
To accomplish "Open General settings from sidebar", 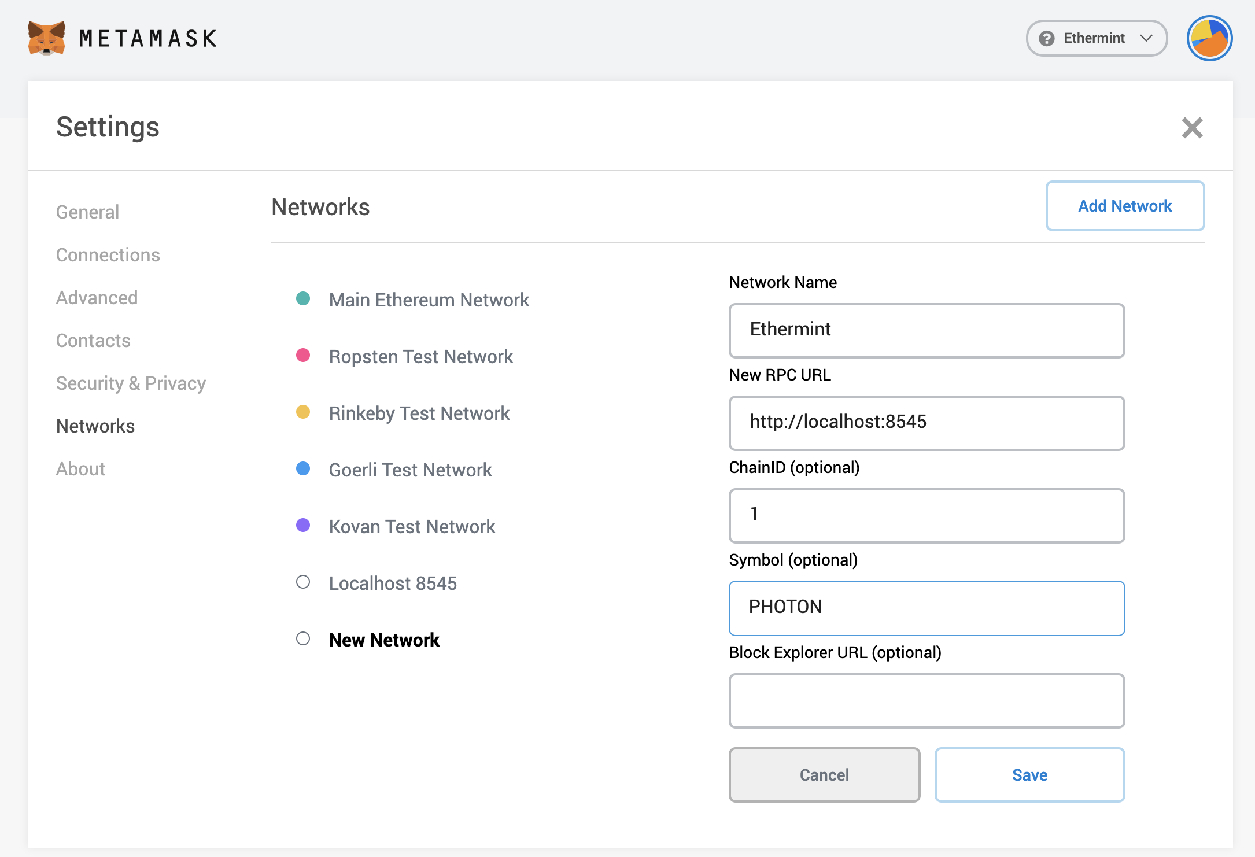I will tap(88, 212).
